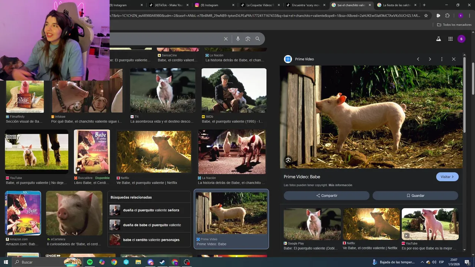Open Windows notification center
Viewport: 475px width, 267px height.
467,262
